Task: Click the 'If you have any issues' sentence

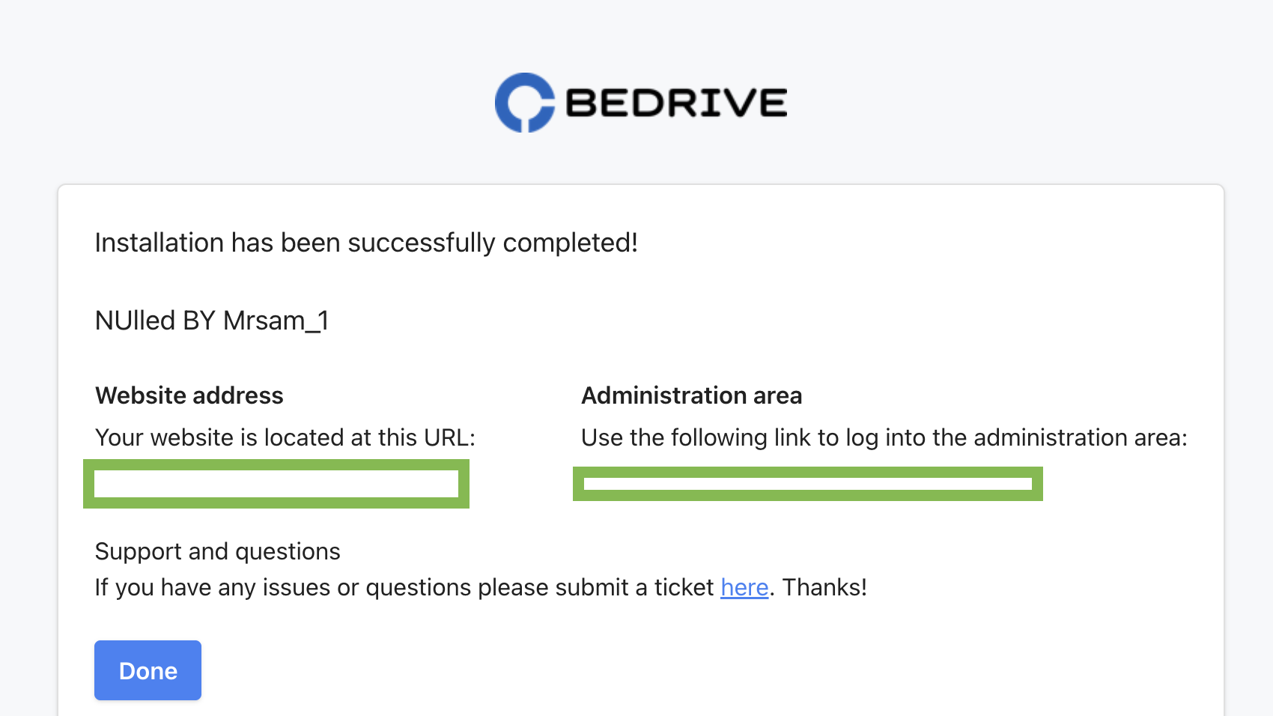Action: (481, 587)
